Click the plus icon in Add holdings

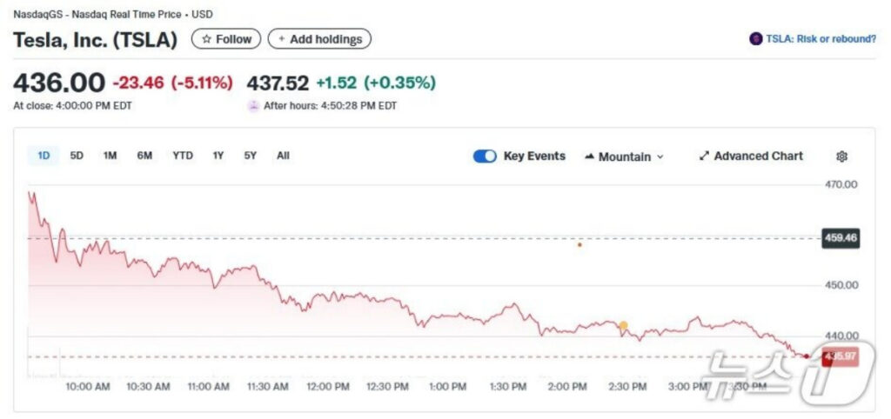click(281, 39)
